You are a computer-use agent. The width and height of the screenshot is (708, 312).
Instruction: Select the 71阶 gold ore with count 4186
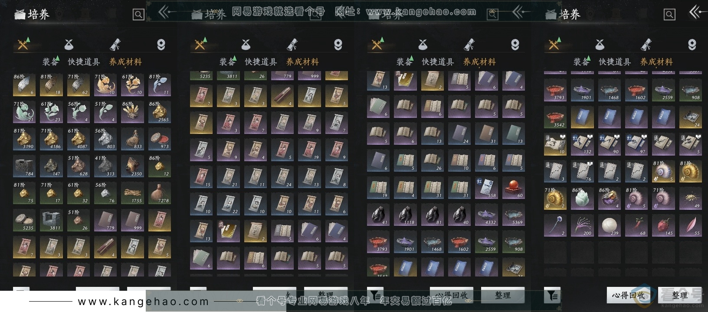(x=51, y=139)
